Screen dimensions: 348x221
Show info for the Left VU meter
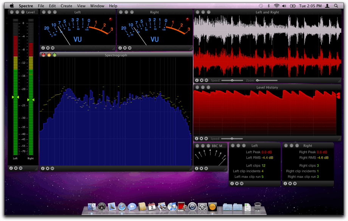pyautogui.click(x=43, y=48)
